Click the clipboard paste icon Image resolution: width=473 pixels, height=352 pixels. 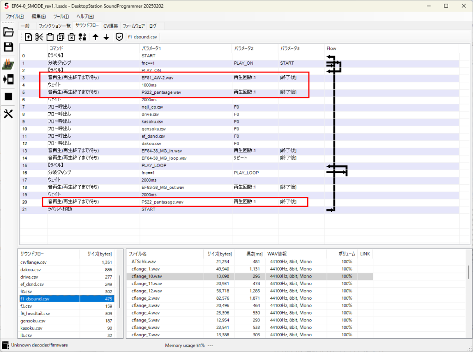click(50, 37)
